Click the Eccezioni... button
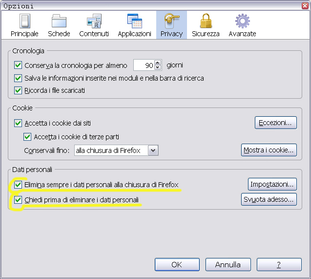Viewport: 311px width, 279px height. 276,123
